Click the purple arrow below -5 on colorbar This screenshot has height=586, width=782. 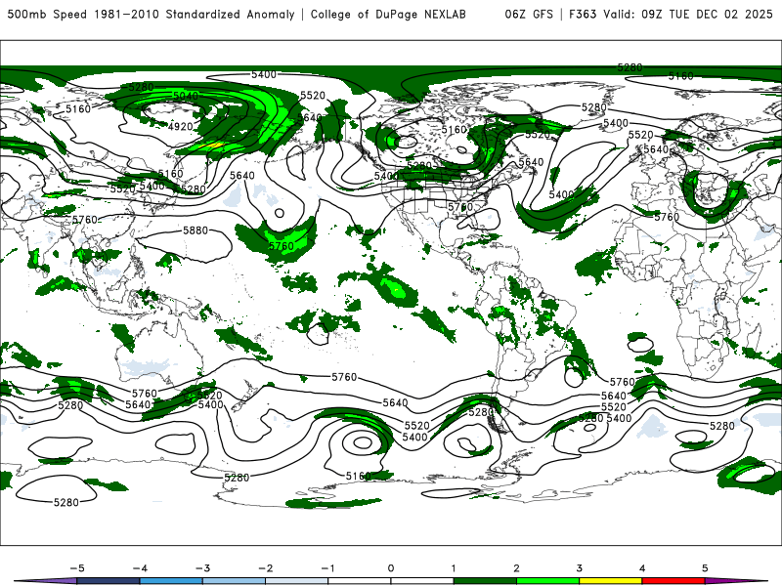coord(46,581)
